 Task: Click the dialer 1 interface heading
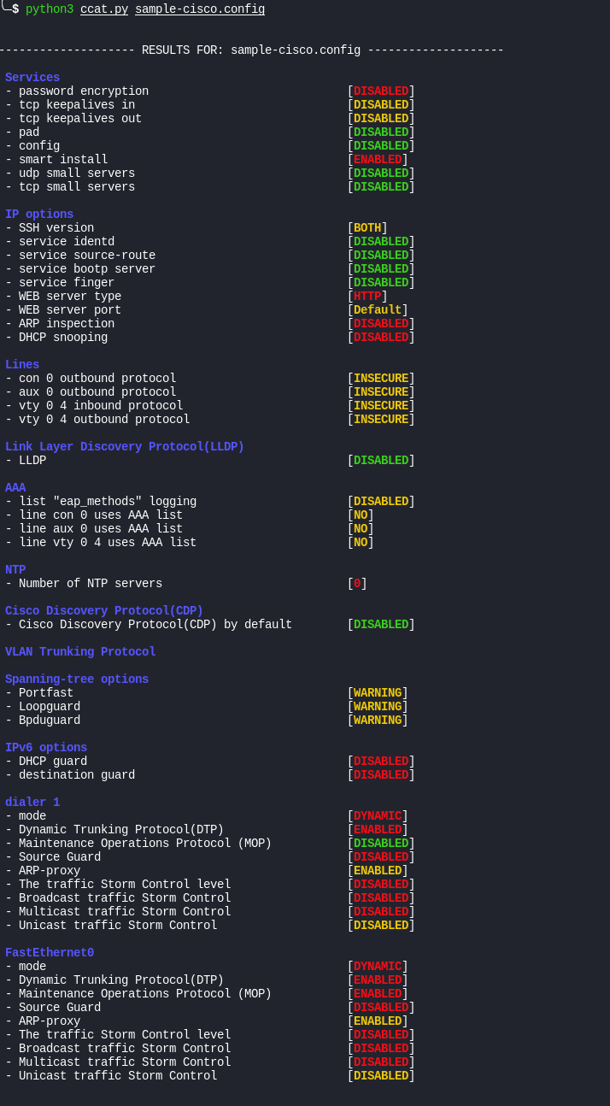coord(32,803)
